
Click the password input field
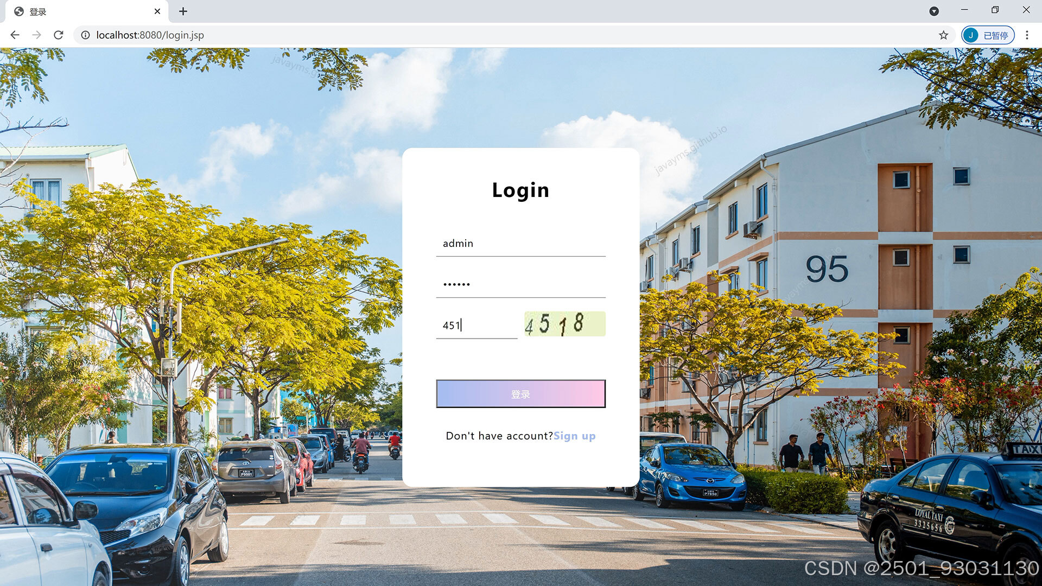[521, 284]
